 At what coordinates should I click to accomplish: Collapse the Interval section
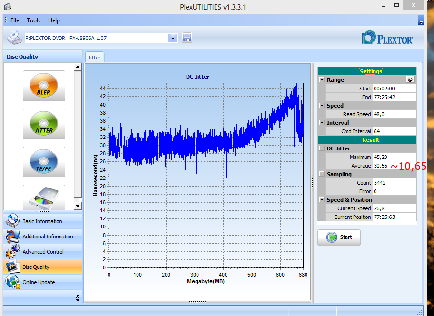click(322, 123)
